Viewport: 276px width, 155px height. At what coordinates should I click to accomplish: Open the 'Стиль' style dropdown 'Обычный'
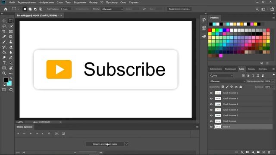[112, 9]
